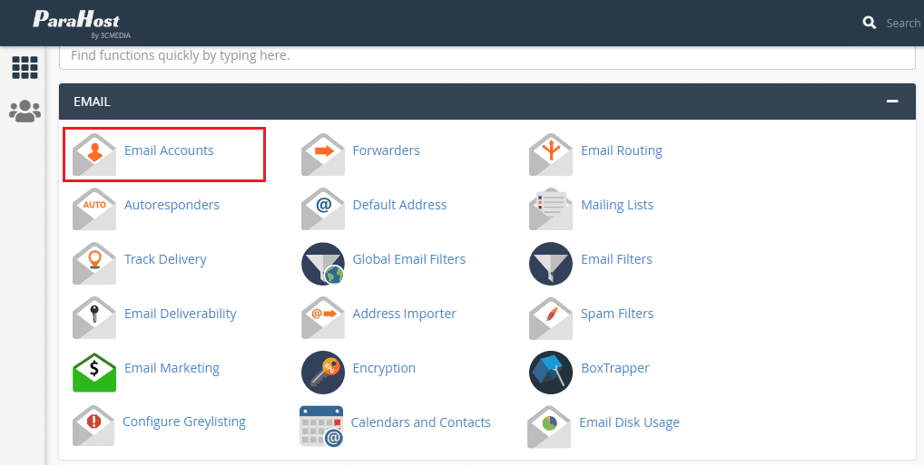Focus the 'Find functions quickly' search field
Image resolution: width=924 pixels, height=465 pixels.
pyautogui.click(x=487, y=55)
